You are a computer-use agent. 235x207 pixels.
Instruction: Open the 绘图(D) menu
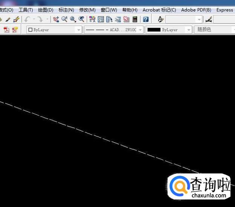tap(46, 10)
